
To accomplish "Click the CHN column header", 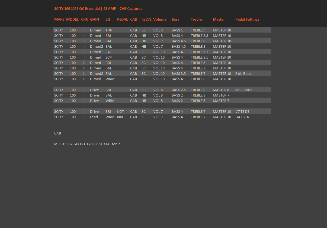I will coord(85,19).
